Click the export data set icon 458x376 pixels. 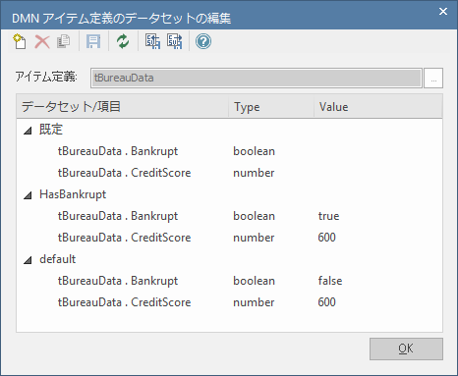(x=175, y=41)
